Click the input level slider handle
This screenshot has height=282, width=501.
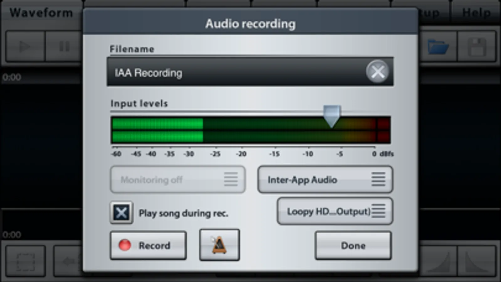(x=332, y=116)
